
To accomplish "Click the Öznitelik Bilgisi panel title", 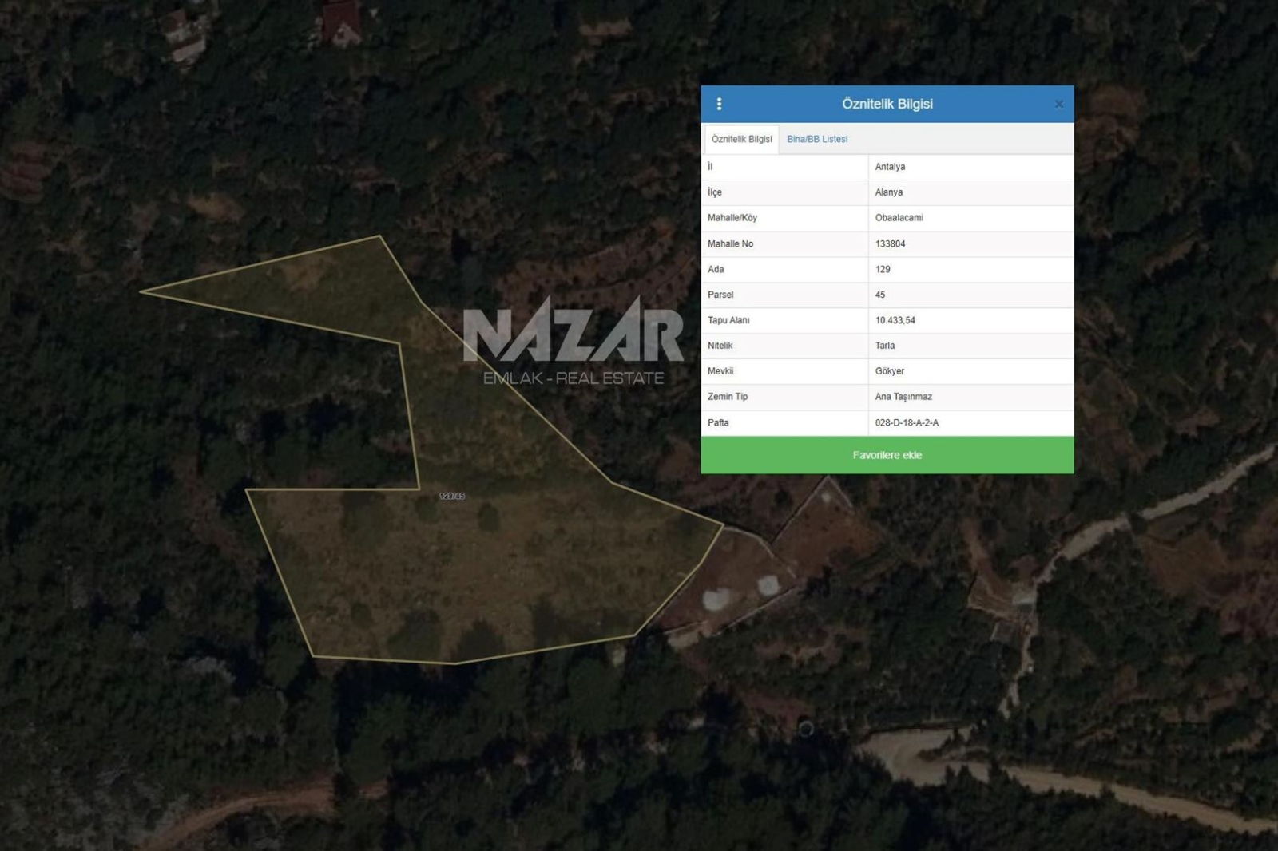I will [887, 104].
